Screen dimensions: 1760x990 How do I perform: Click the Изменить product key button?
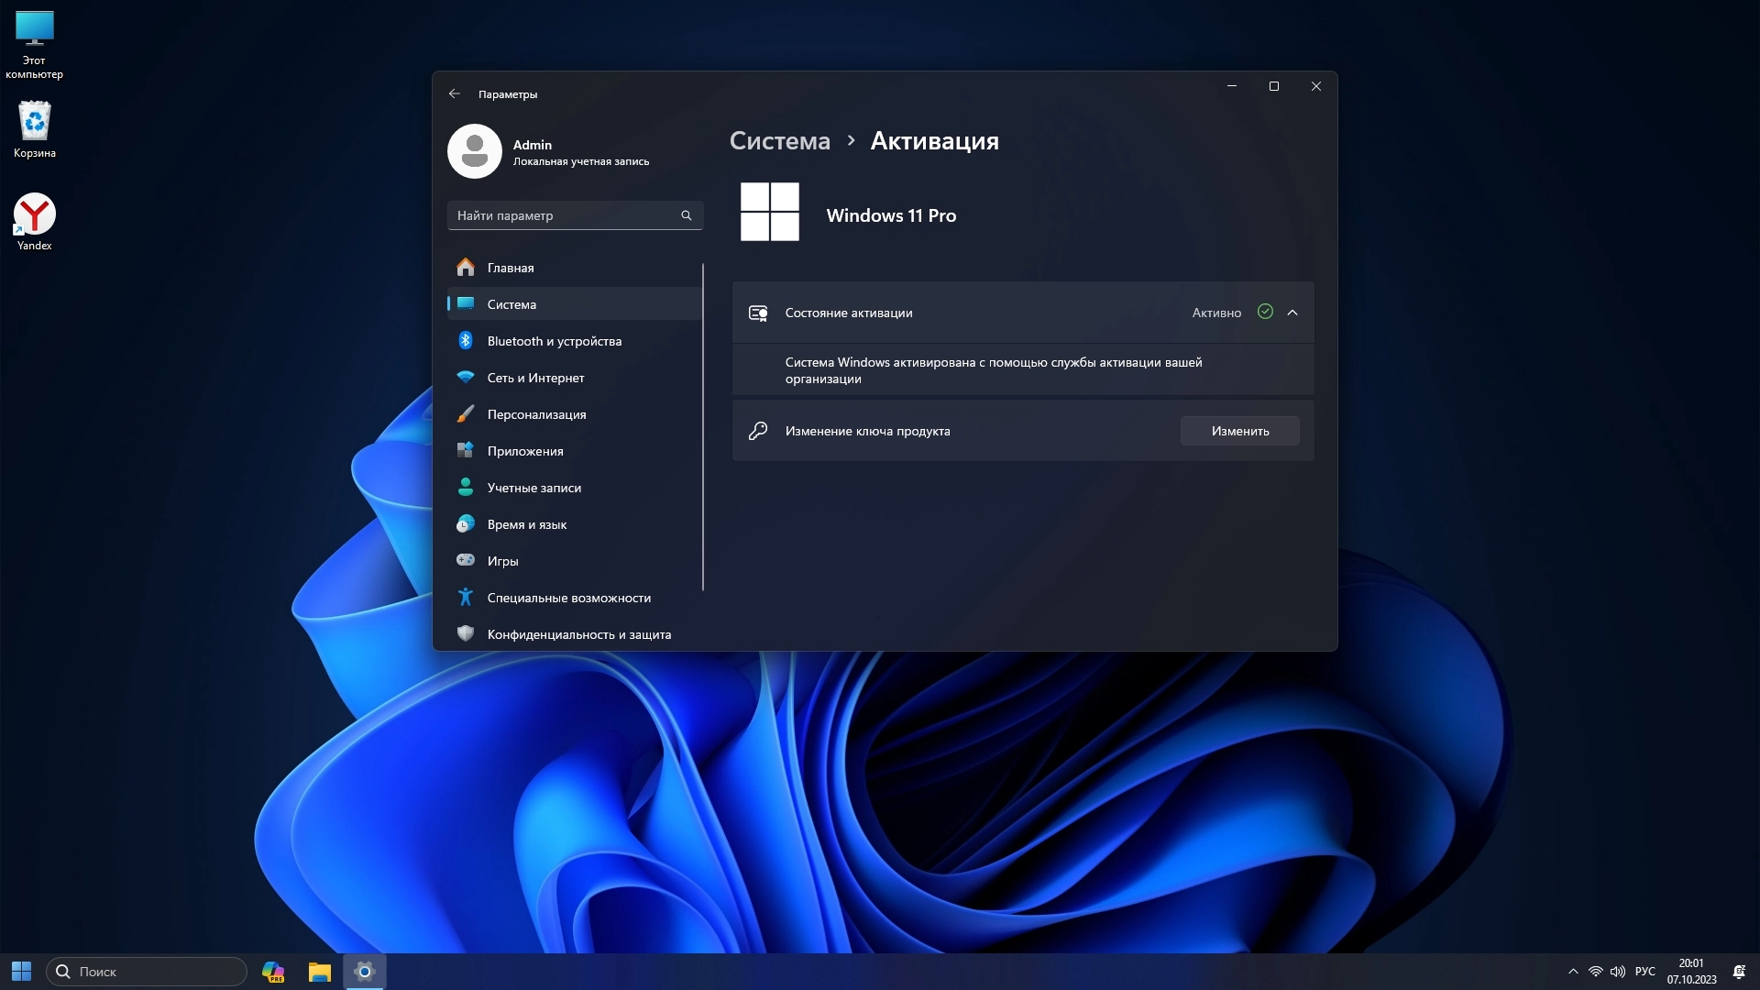[1239, 431]
